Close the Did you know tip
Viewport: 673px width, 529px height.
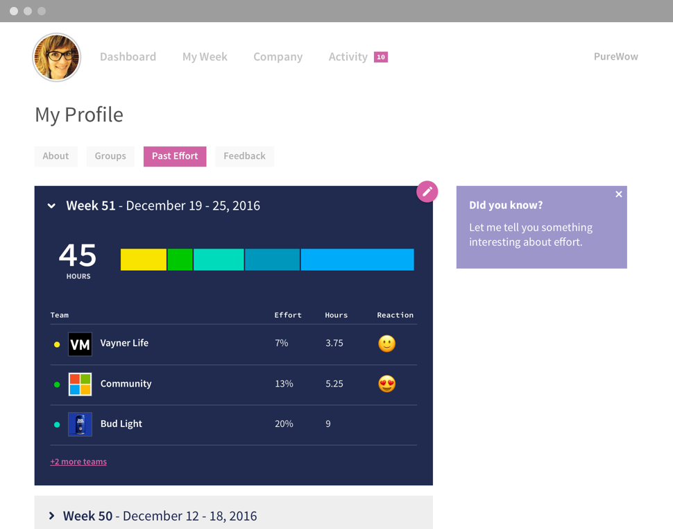[x=618, y=194]
